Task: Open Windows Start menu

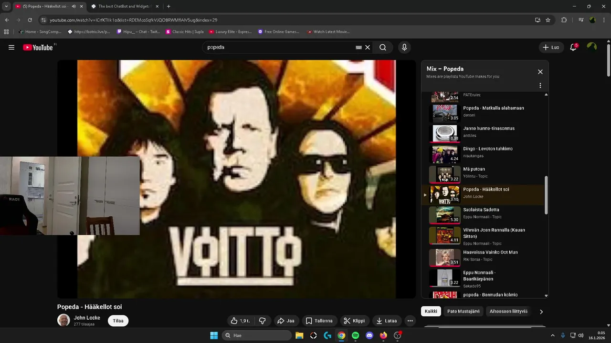Action: [x=214, y=335]
